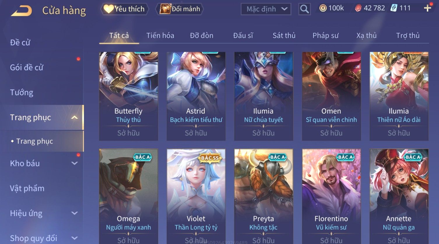Image resolution: width=439 pixels, height=244 pixels.
Task: Open the Mặc định sort dropdown
Action: pyautogui.click(x=266, y=9)
